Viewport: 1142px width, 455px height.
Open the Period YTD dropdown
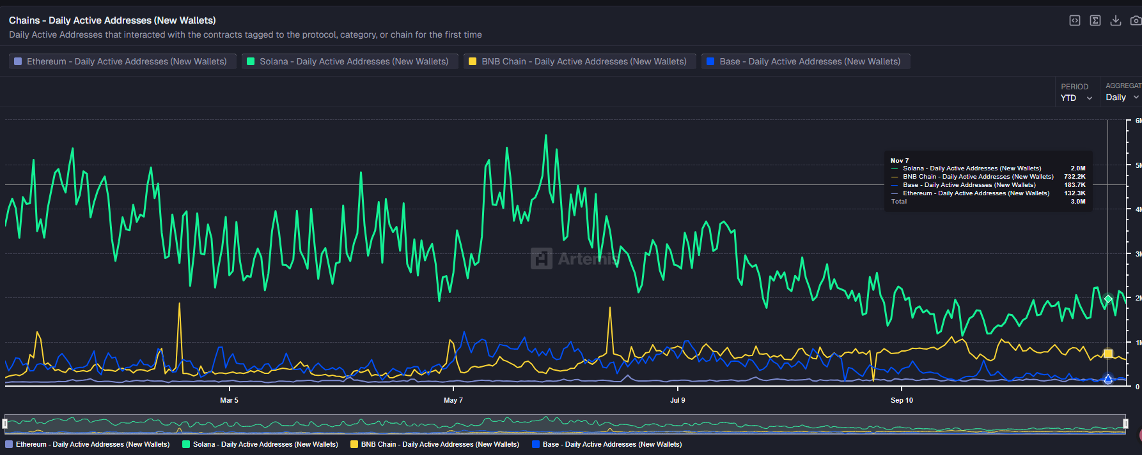(1076, 98)
